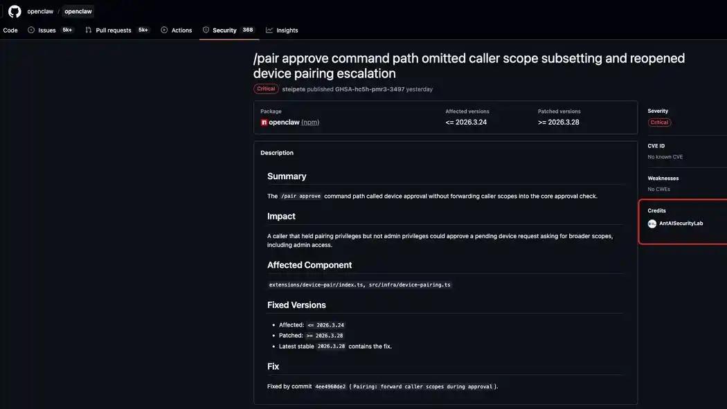Click the npm package icon
This screenshot has height=409, width=727.
pyautogui.click(x=264, y=122)
